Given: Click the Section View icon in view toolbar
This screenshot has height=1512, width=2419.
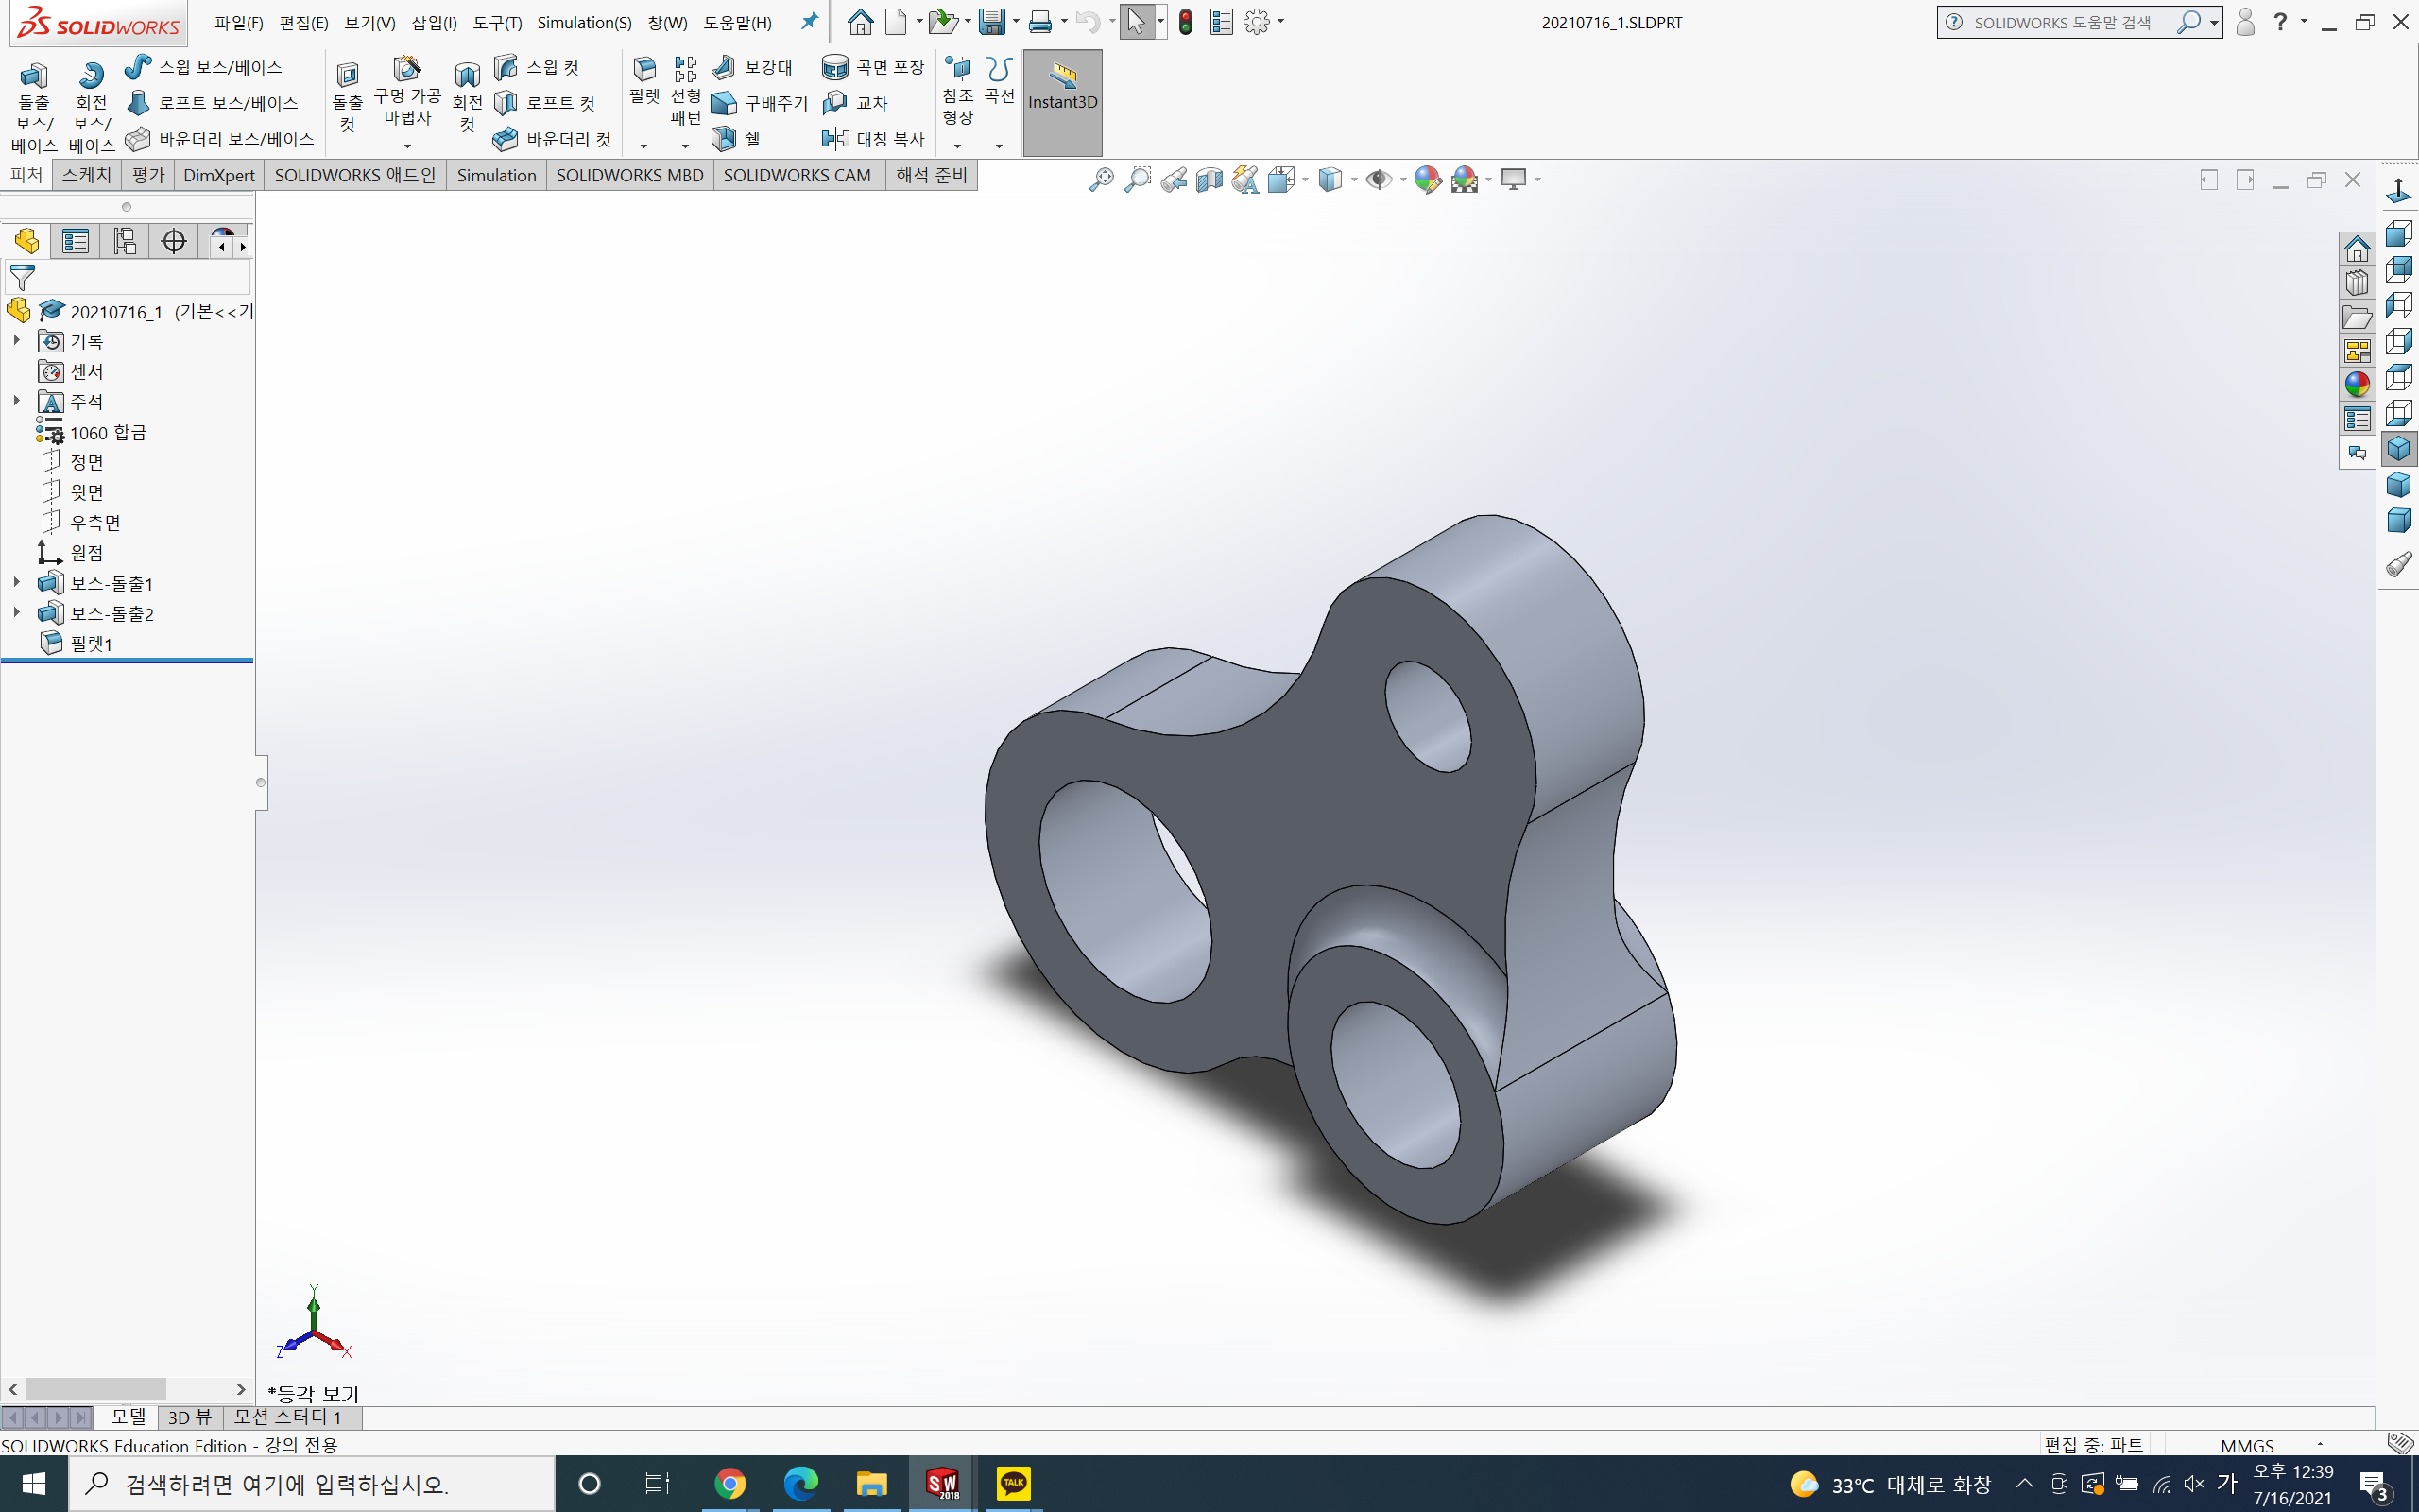Looking at the screenshot, I should click(1209, 180).
